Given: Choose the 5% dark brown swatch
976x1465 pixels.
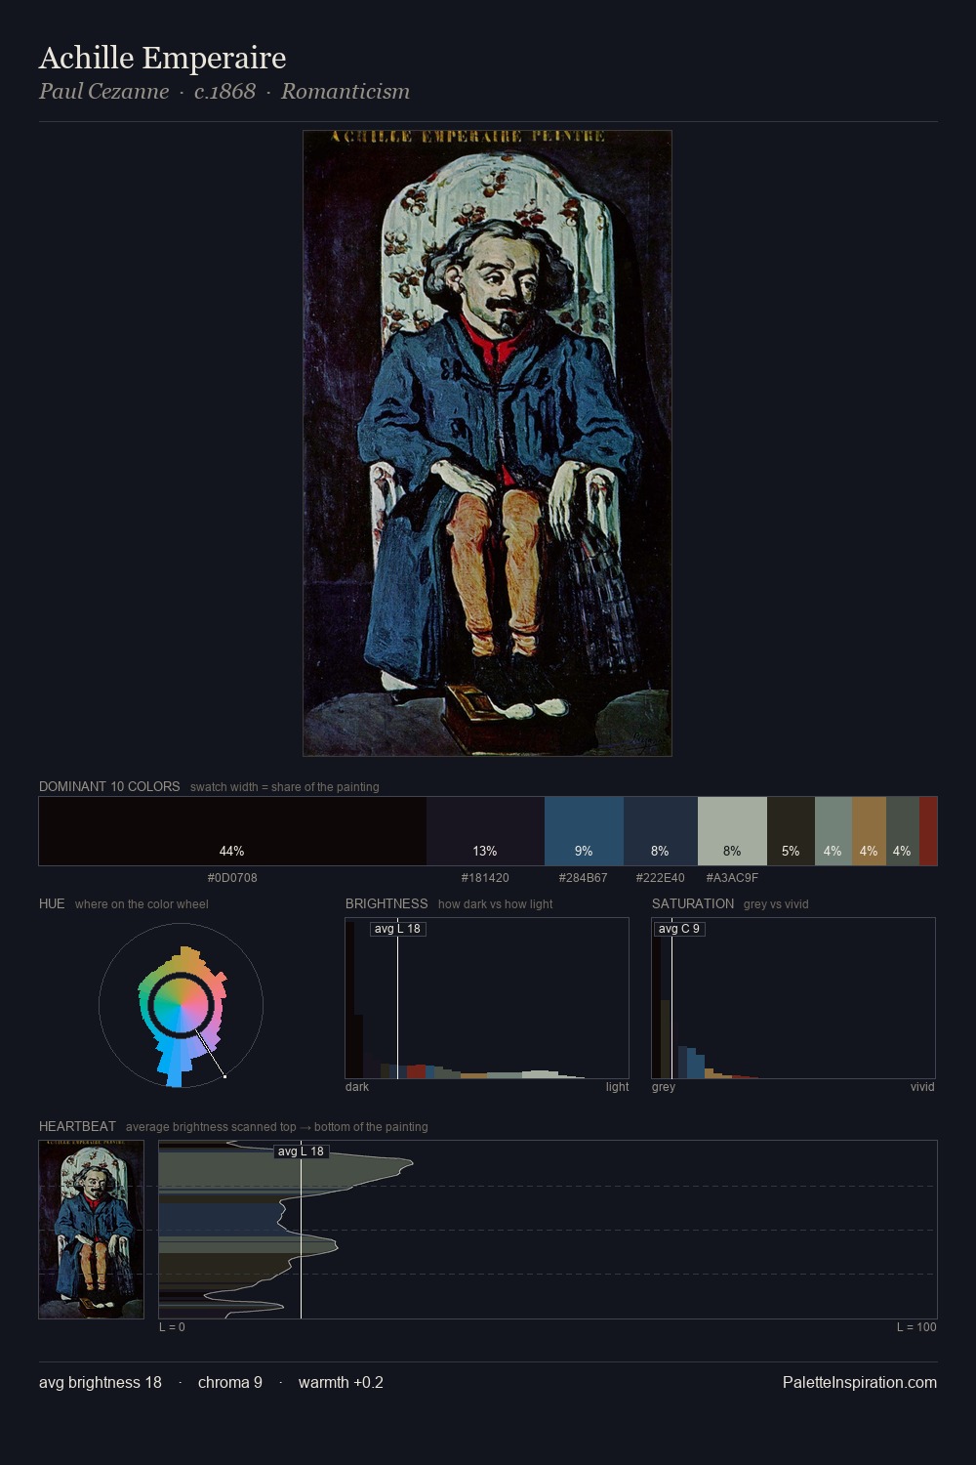Looking at the screenshot, I should pyautogui.click(x=791, y=831).
